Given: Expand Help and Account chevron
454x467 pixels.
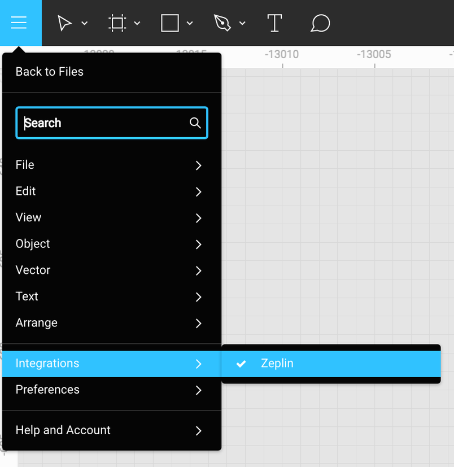Looking at the screenshot, I should pyautogui.click(x=199, y=431).
